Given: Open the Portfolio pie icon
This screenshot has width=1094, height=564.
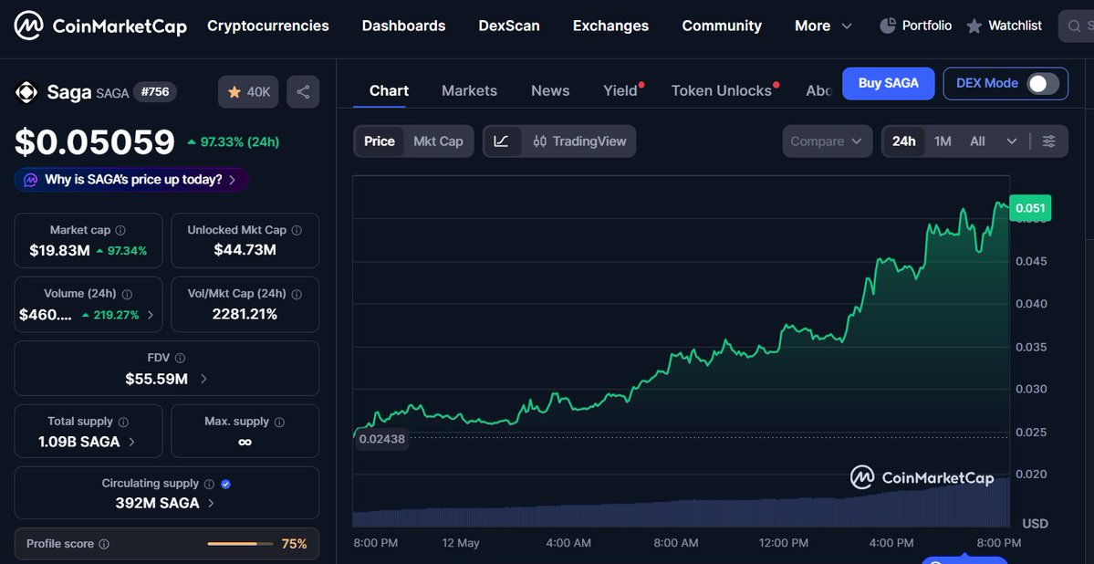Looking at the screenshot, I should (888, 26).
